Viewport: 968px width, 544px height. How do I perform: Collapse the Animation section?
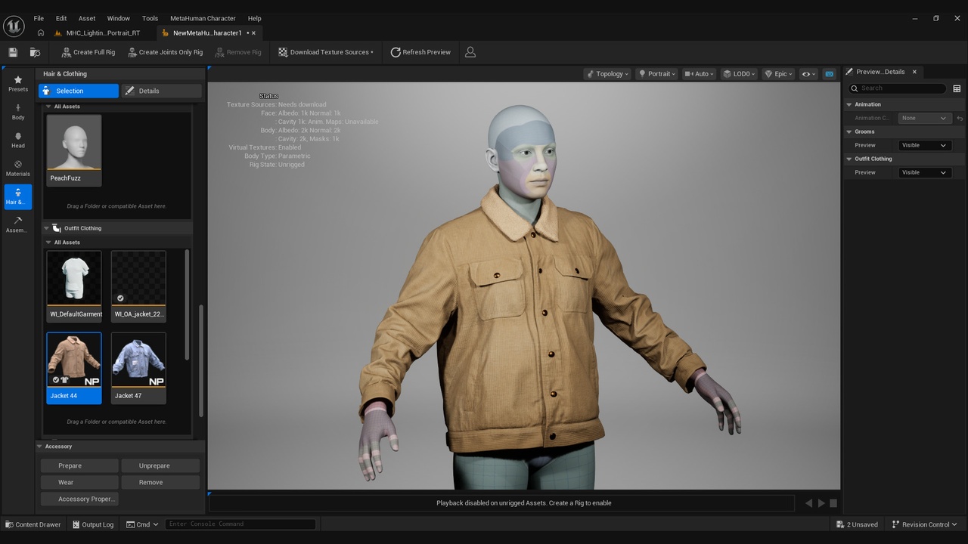click(849, 104)
